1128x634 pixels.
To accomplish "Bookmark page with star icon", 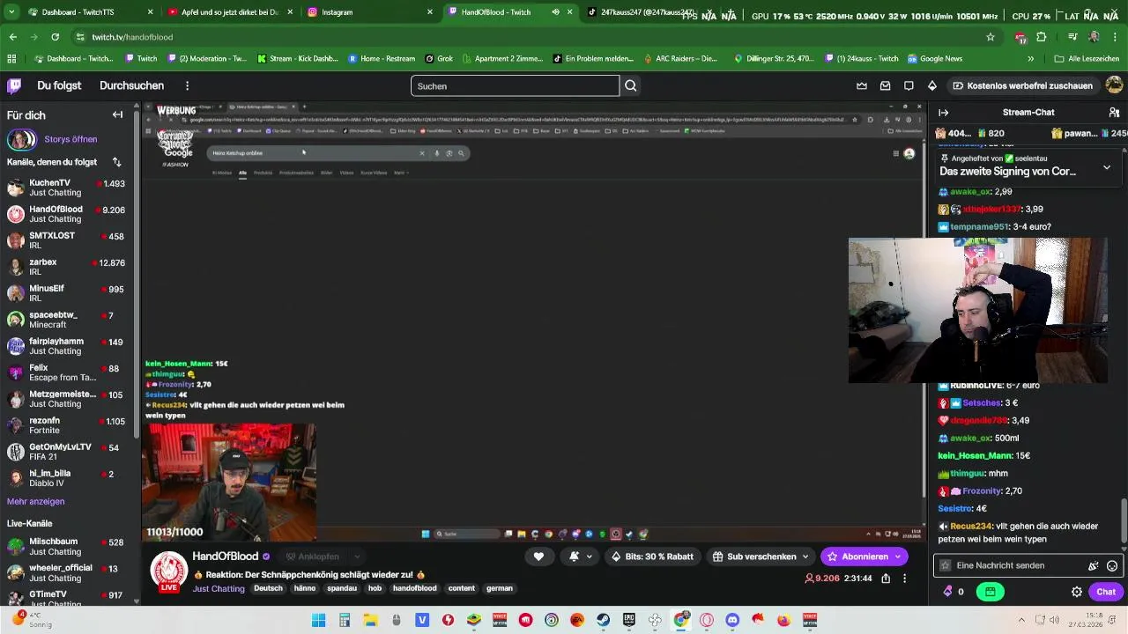I will click(x=991, y=37).
